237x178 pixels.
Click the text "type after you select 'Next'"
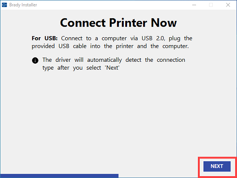[81, 68]
